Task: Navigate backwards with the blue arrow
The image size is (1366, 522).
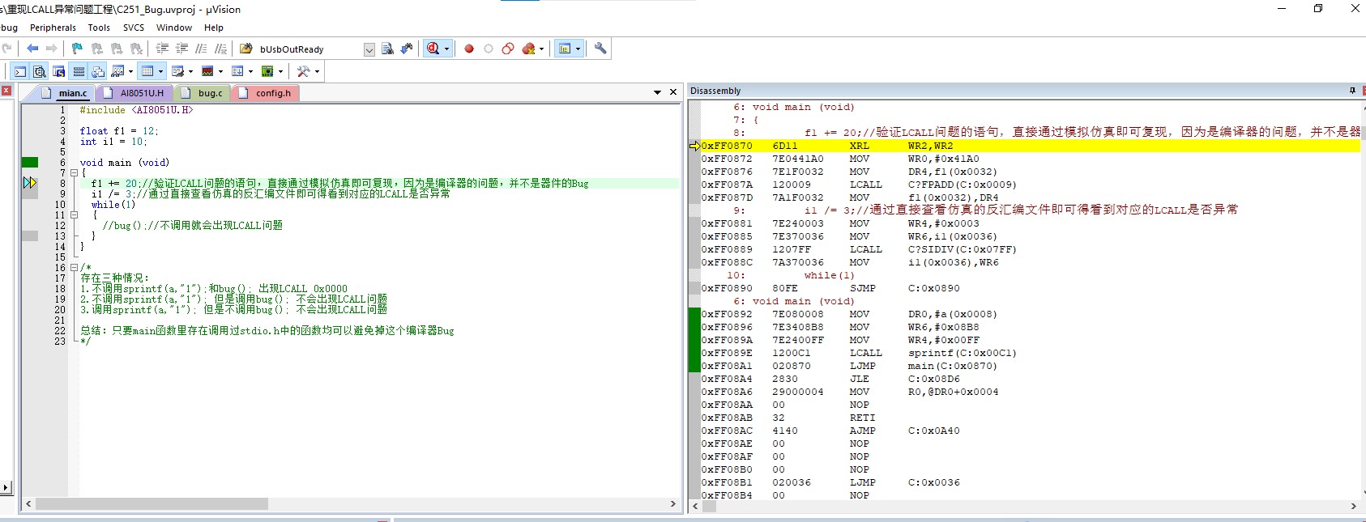Action: click(32, 49)
